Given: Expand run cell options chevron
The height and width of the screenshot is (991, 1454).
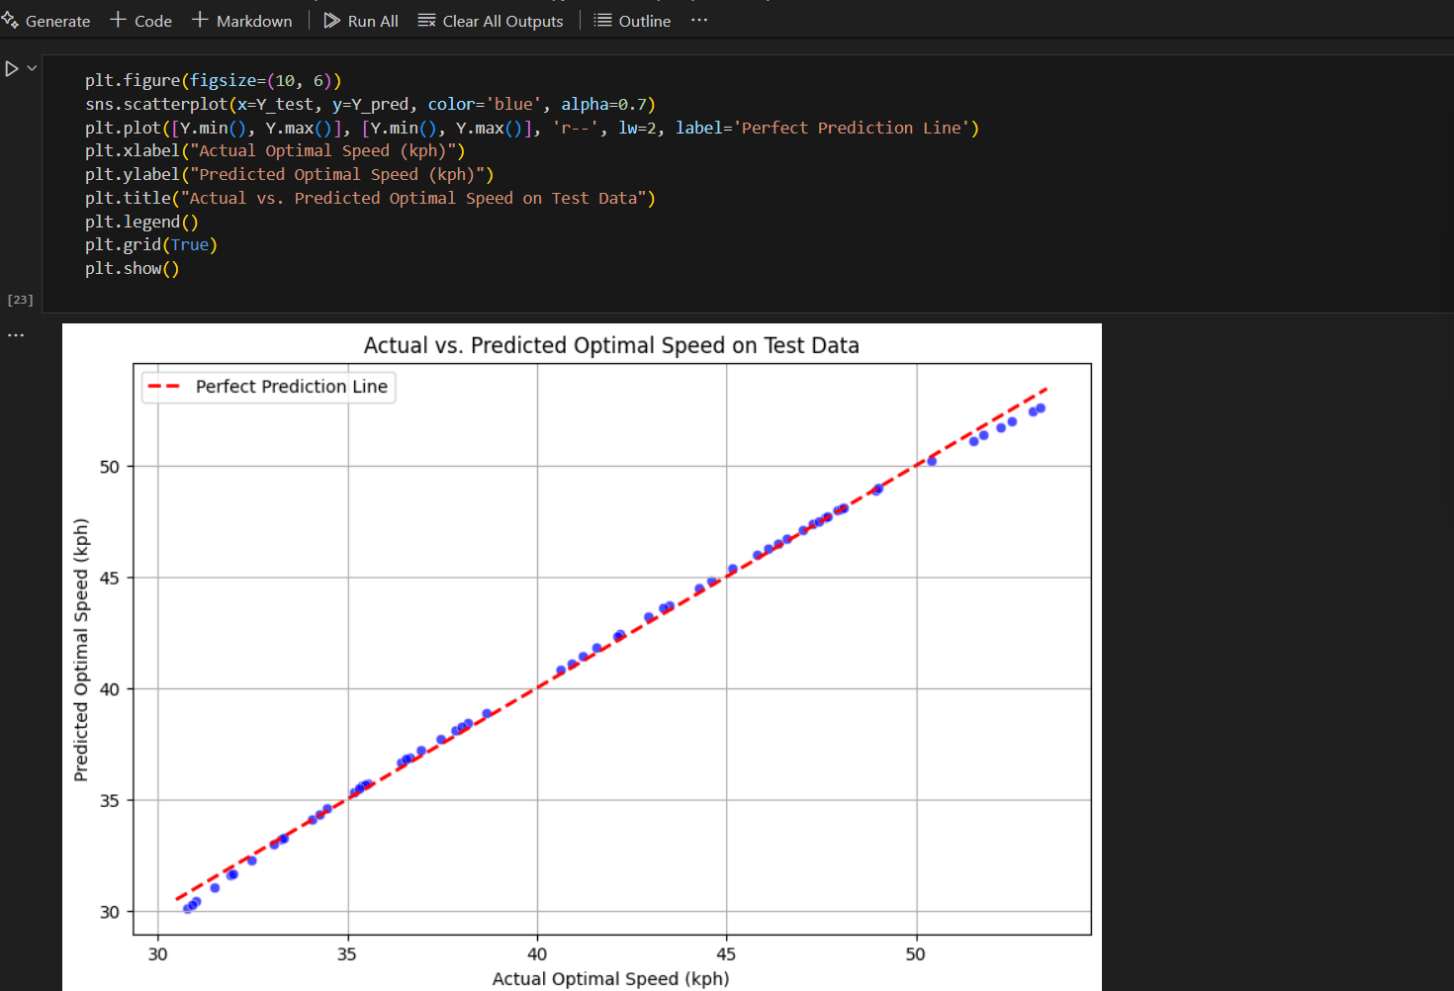Looking at the screenshot, I should [32, 68].
